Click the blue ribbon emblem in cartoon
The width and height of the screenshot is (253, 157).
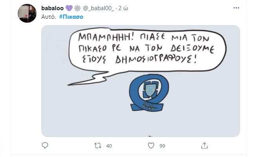pos(149,92)
